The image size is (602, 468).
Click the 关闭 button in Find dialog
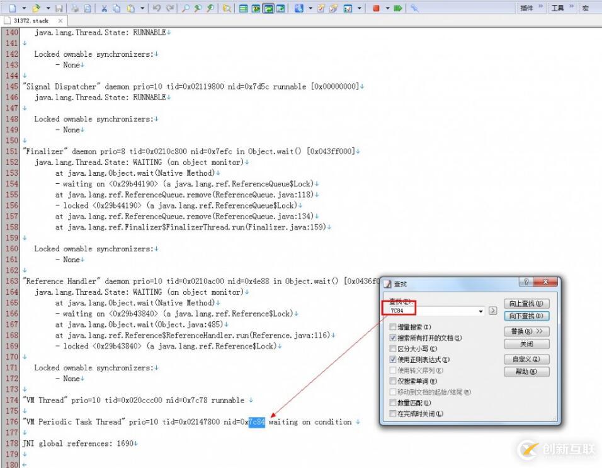pos(526,344)
